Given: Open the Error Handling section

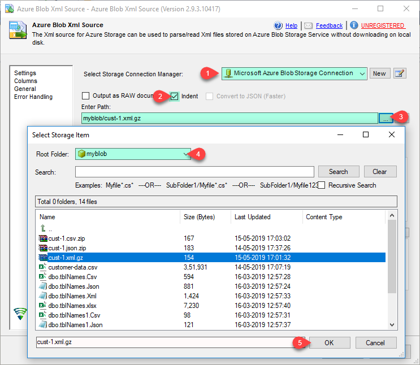Looking at the screenshot, I should pos(33,97).
